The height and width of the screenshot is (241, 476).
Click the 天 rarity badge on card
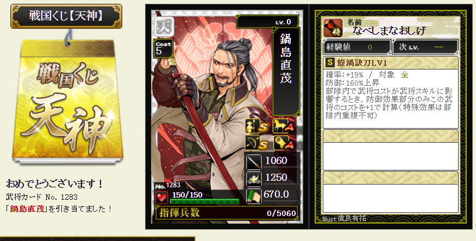click(x=164, y=27)
